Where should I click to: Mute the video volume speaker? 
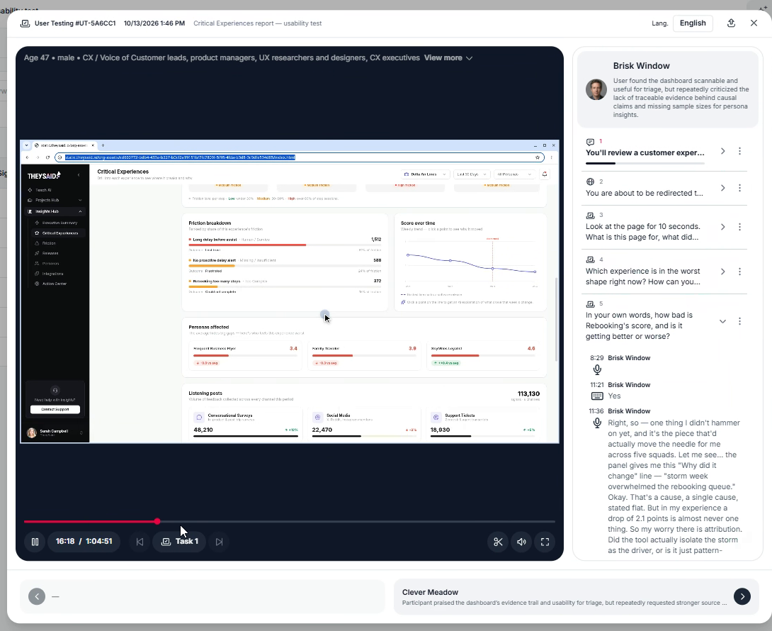521,542
